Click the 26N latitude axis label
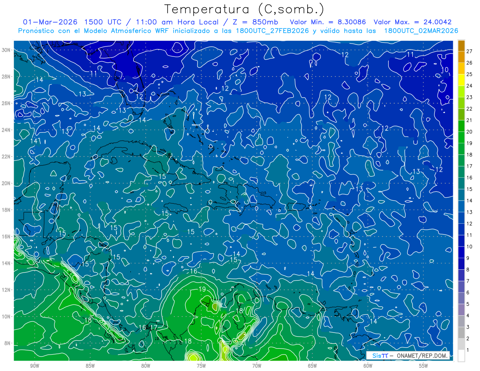480x371 pixels. [6, 103]
